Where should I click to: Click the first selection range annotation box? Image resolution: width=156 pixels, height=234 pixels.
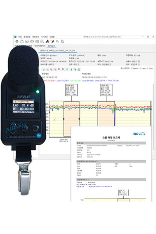click(71, 90)
